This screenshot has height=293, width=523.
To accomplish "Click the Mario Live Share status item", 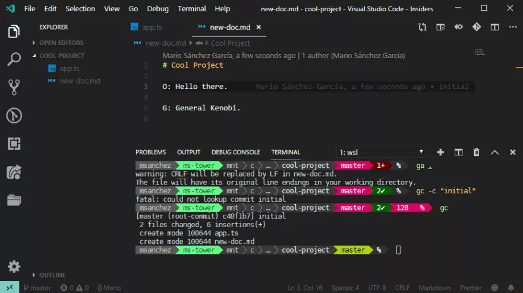I will 109,288.
